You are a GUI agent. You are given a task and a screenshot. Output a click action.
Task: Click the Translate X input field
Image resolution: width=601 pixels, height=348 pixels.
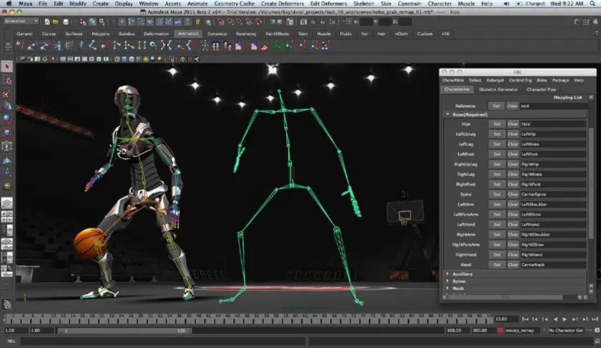pos(366,22)
